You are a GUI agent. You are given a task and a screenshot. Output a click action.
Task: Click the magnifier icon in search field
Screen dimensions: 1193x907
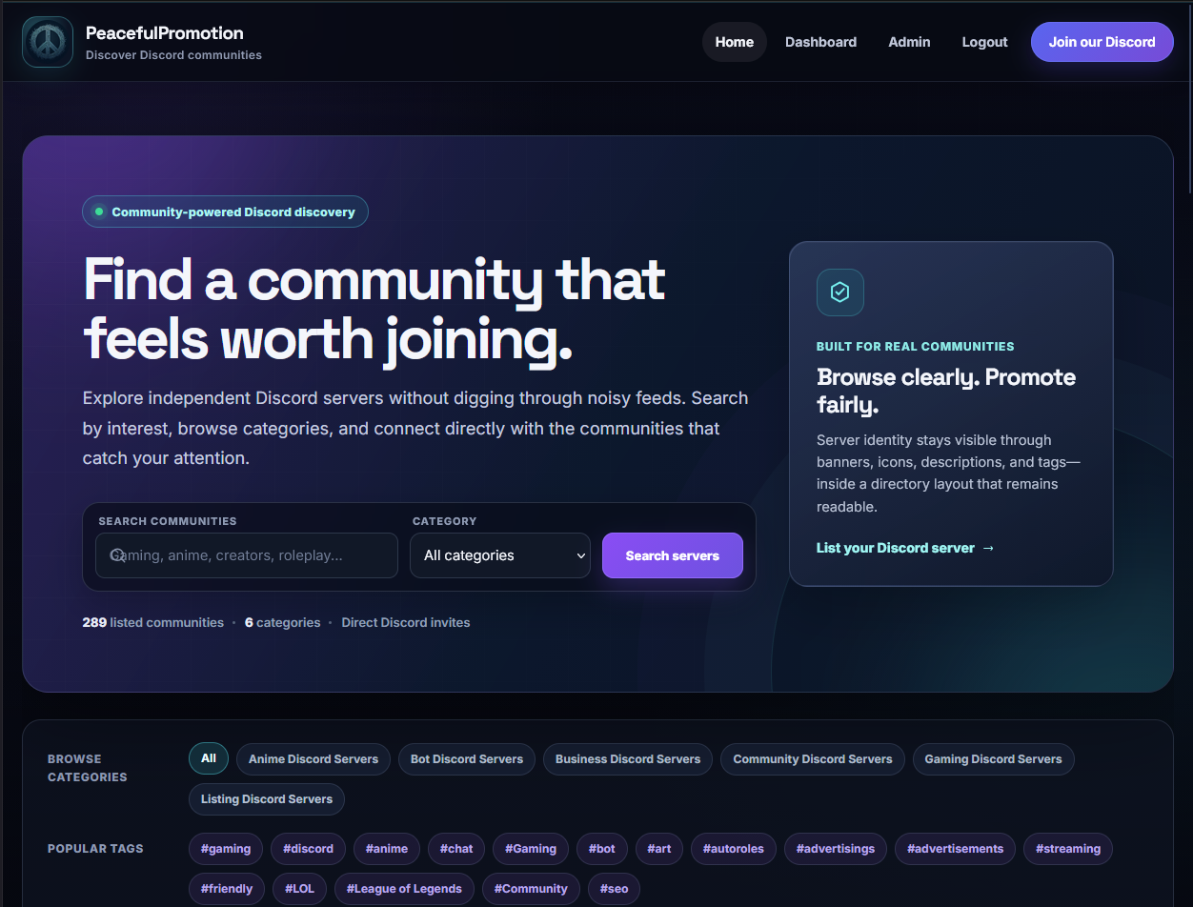tap(117, 554)
